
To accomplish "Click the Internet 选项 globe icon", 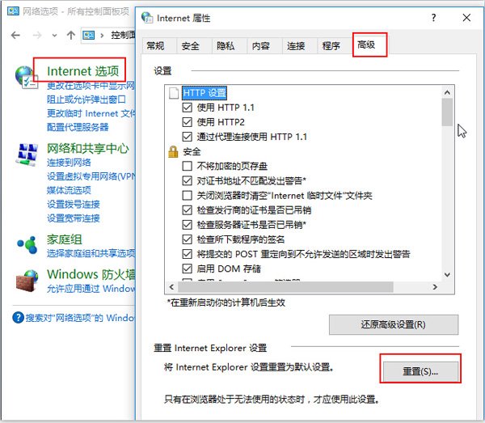I will click(x=26, y=77).
